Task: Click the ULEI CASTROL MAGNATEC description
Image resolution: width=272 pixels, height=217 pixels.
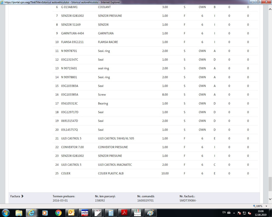Action: (x=115, y=165)
